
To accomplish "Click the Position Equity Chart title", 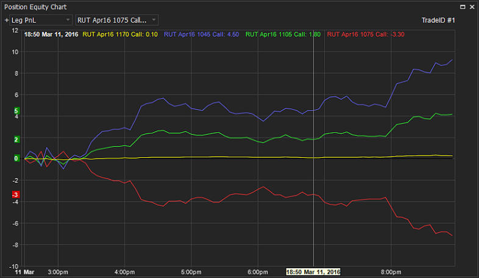I will coord(35,7).
